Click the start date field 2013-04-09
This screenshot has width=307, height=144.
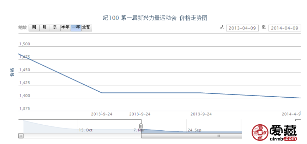(242, 28)
